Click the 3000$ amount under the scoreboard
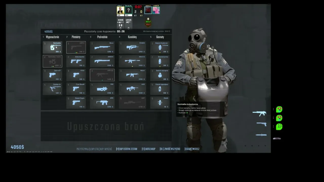This screenshot has height=182, width=324. pos(120,20)
